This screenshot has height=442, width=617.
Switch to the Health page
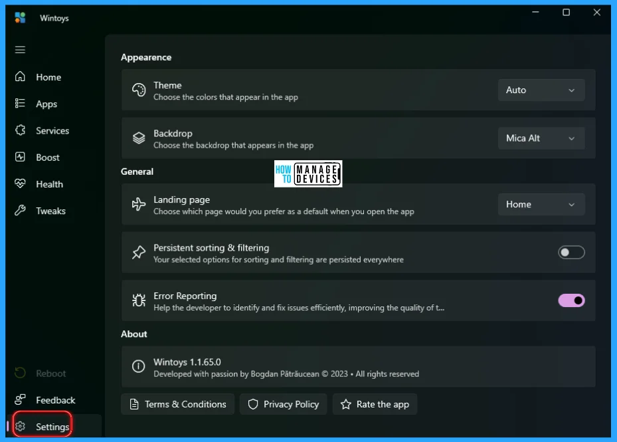click(x=54, y=184)
